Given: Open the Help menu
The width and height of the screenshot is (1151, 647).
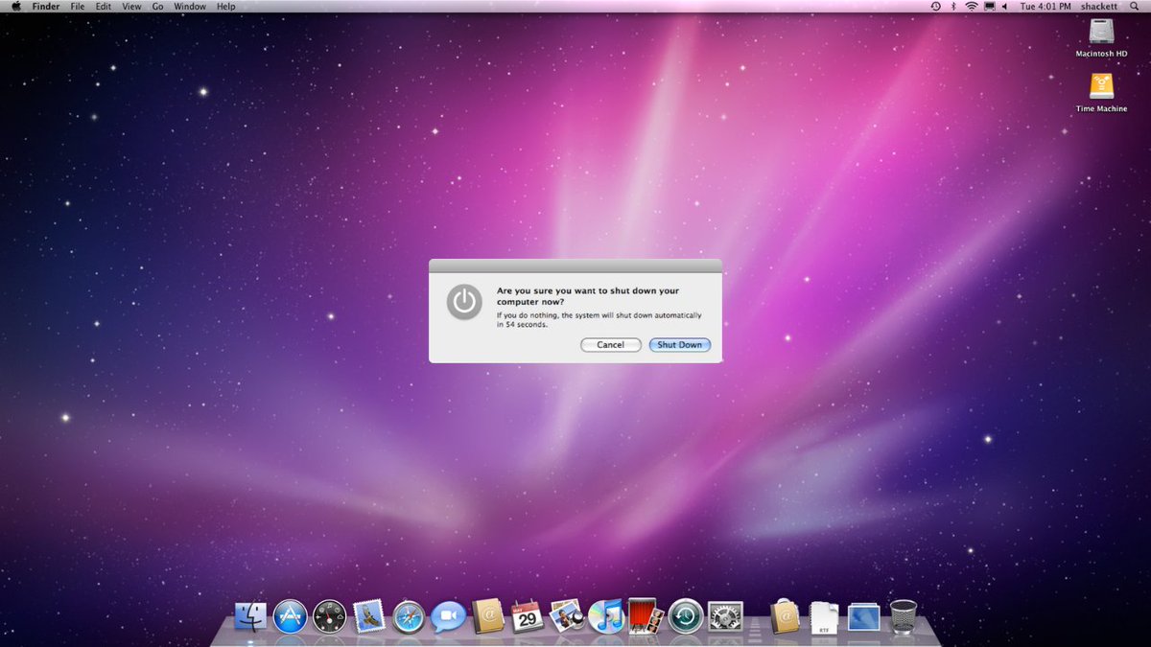Looking at the screenshot, I should pos(225,7).
